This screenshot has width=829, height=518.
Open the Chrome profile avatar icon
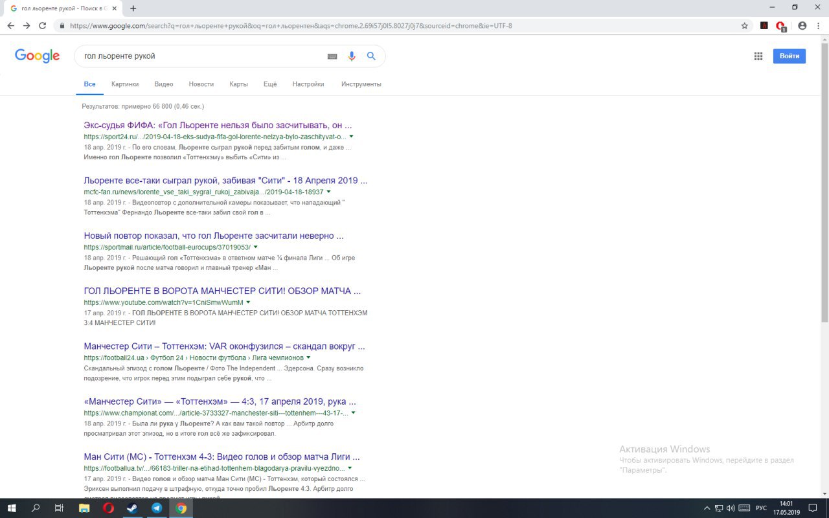pyautogui.click(x=802, y=26)
